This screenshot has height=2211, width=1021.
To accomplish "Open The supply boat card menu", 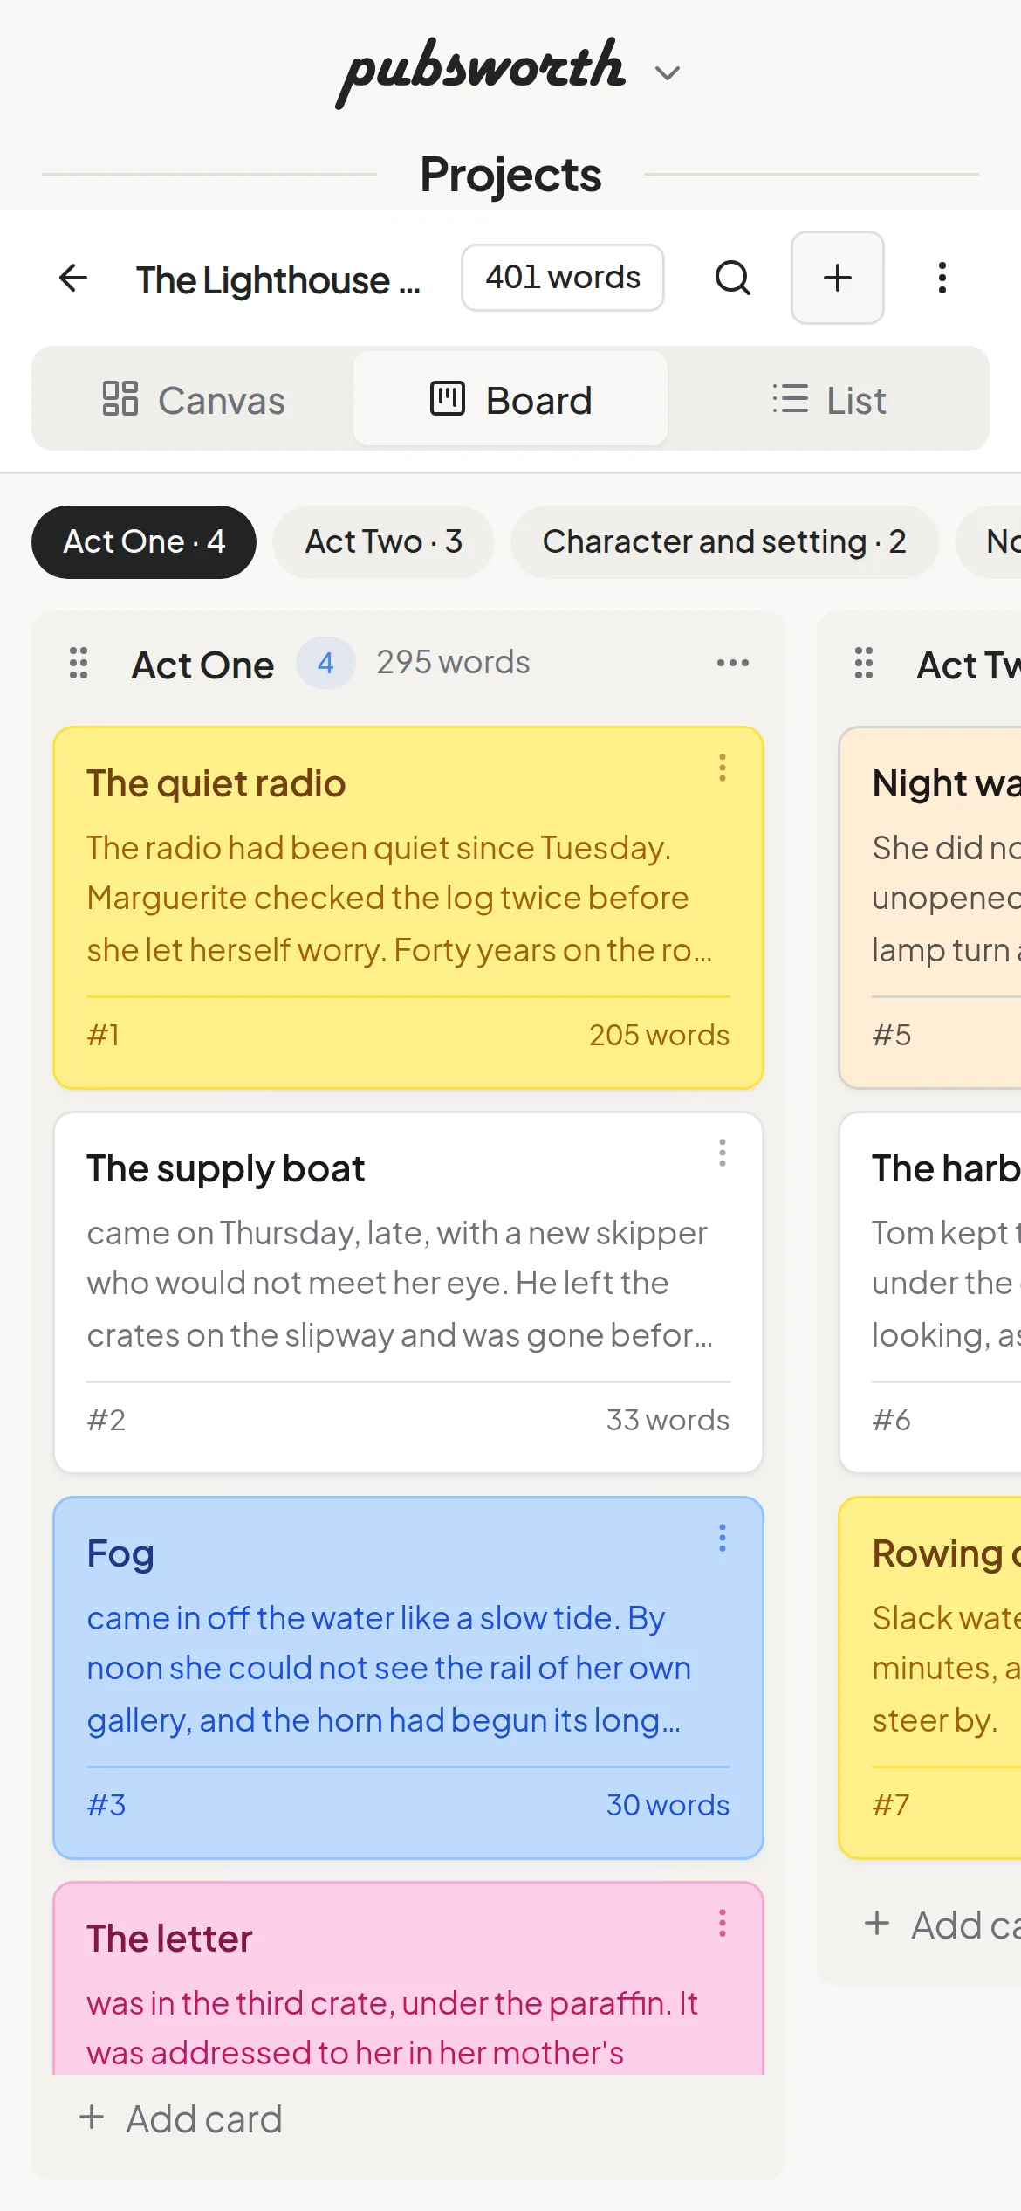I will click(723, 1153).
